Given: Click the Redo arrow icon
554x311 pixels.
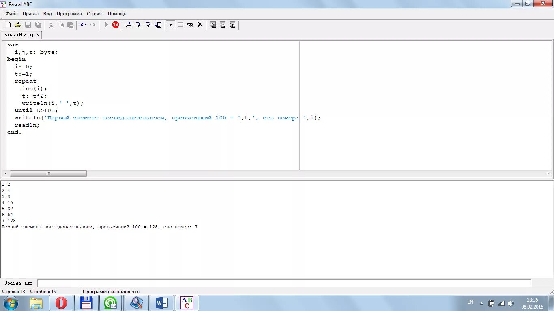Looking at the screenshot, I should tap(93, 25).
